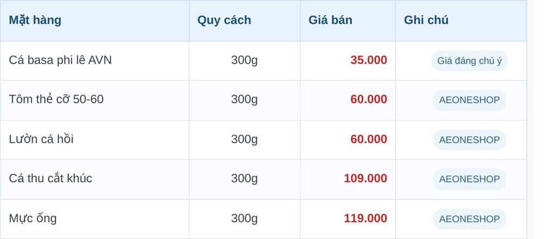
Task: Click the AEONESHOP badge in Mực ống row
Action: click(x=469, y=219)
